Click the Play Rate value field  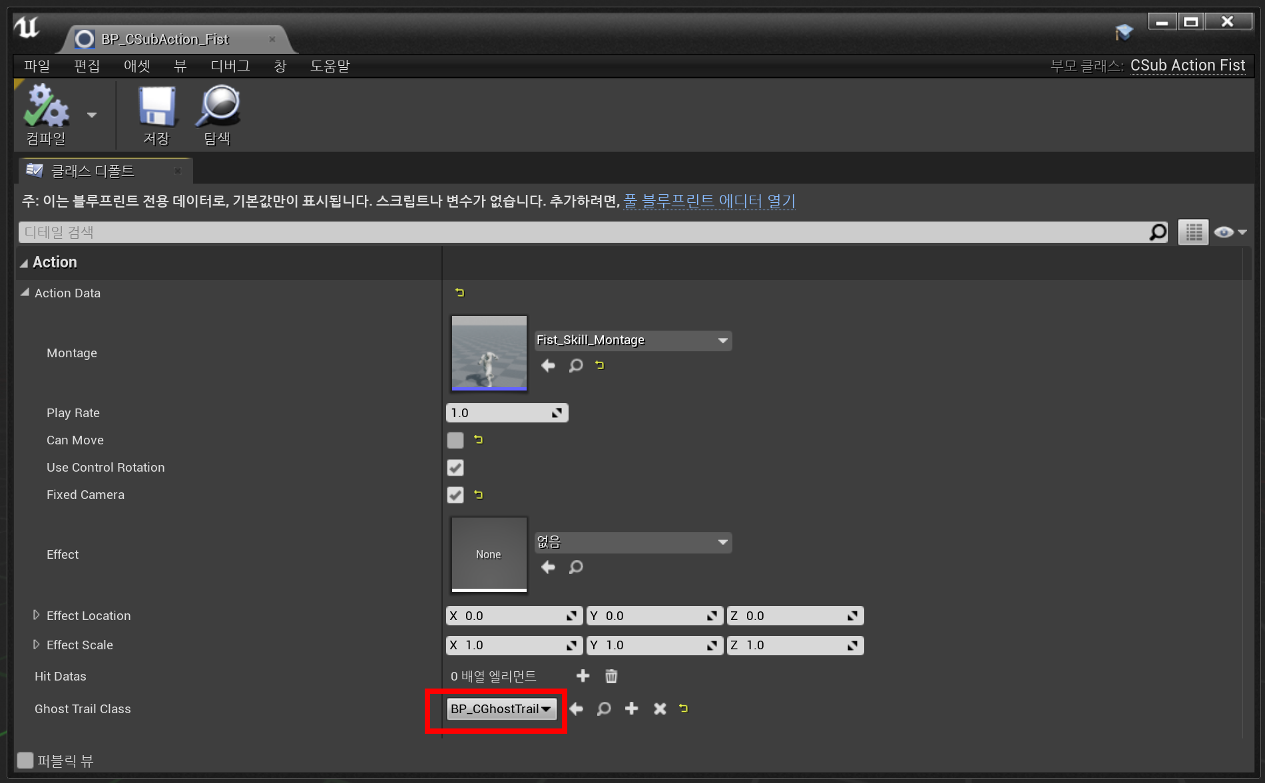point(507,412)
